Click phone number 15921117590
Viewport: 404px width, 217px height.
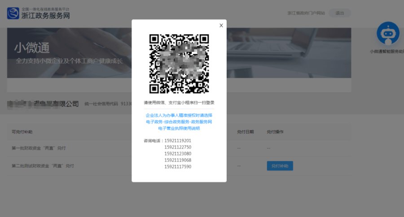coord(178,166)
